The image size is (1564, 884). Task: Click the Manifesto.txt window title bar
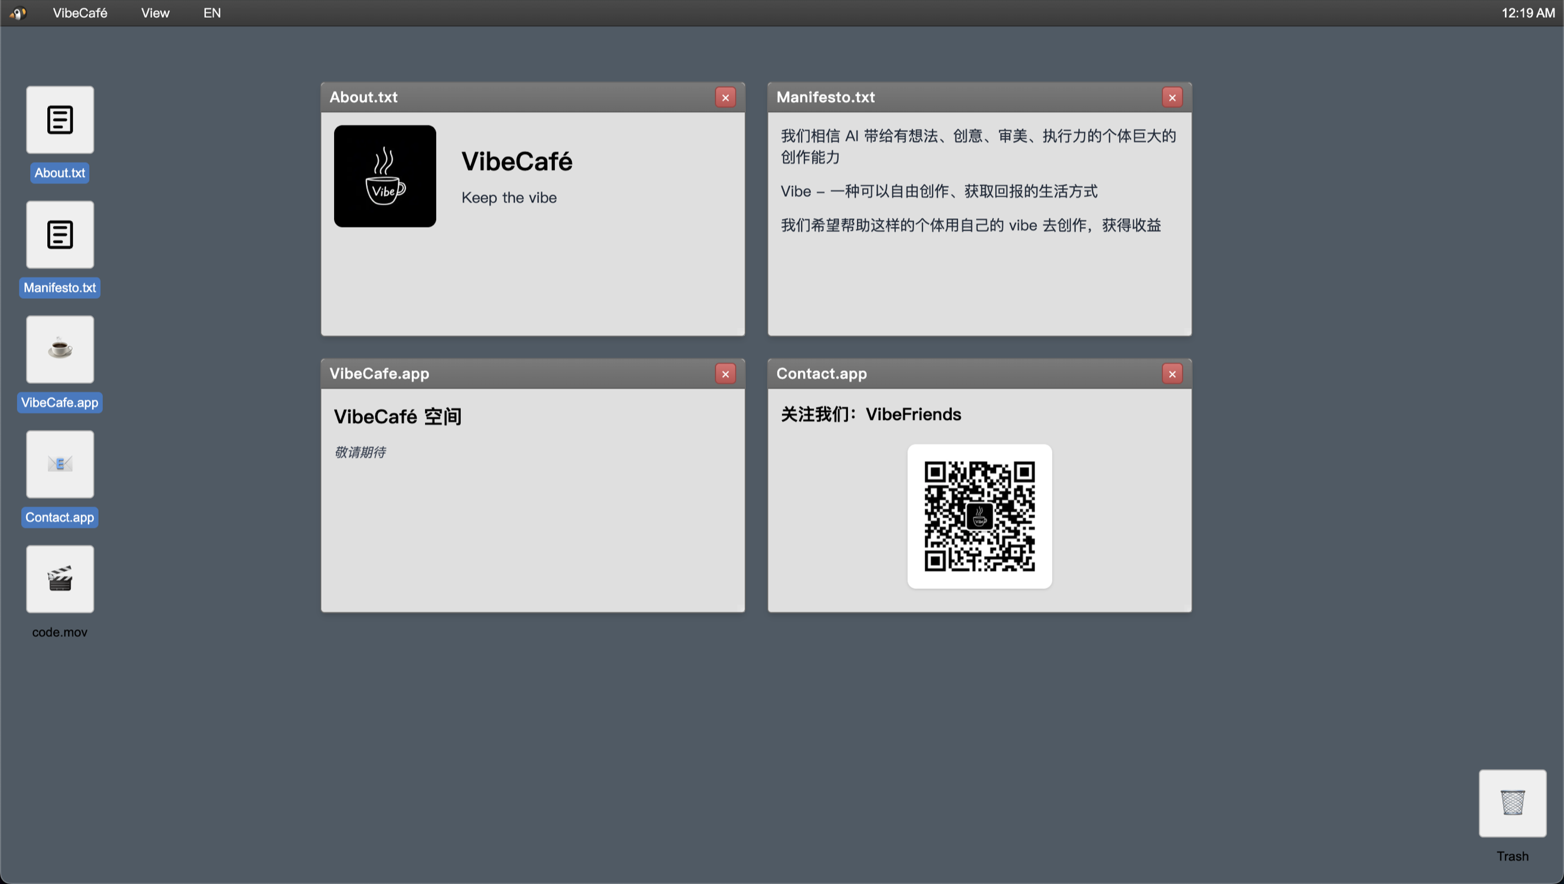[980, 97]
